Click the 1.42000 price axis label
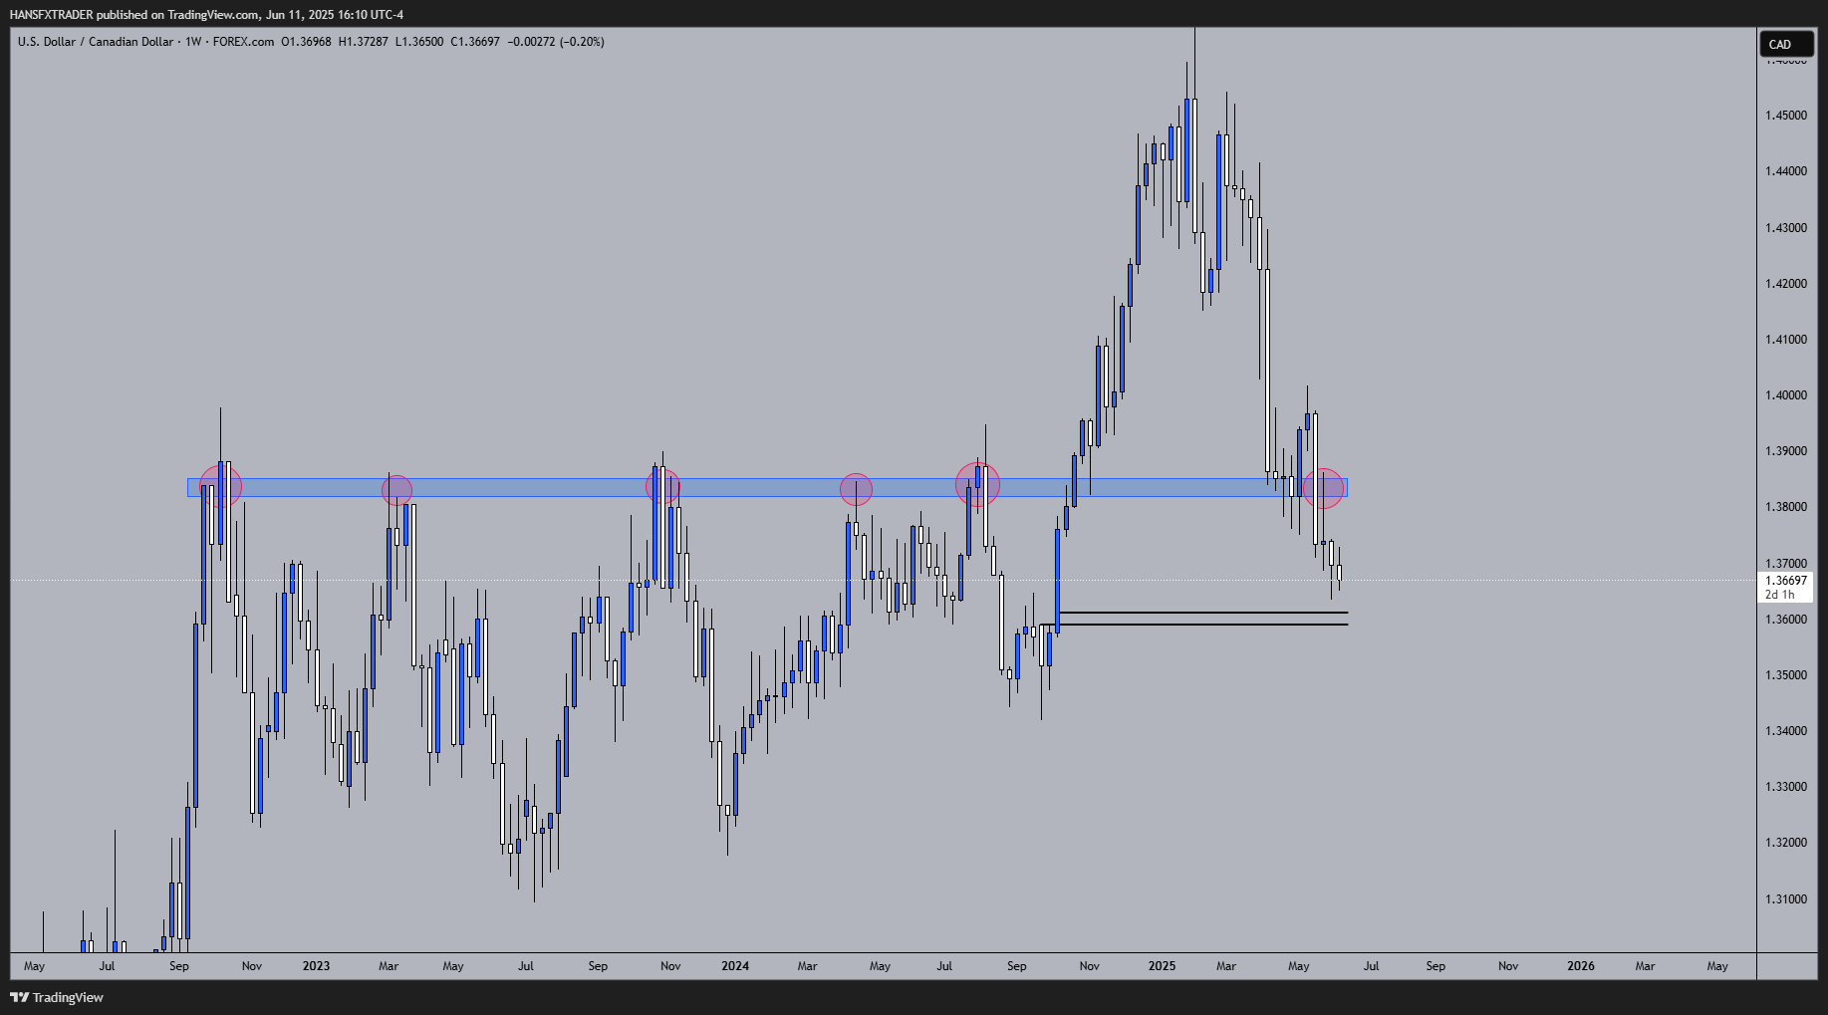The image size is (1828, 1015). (1786, 284)
